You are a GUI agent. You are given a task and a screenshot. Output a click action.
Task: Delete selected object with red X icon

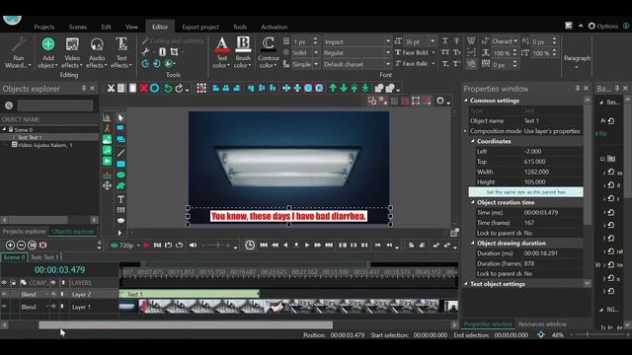tap(143, 88)
